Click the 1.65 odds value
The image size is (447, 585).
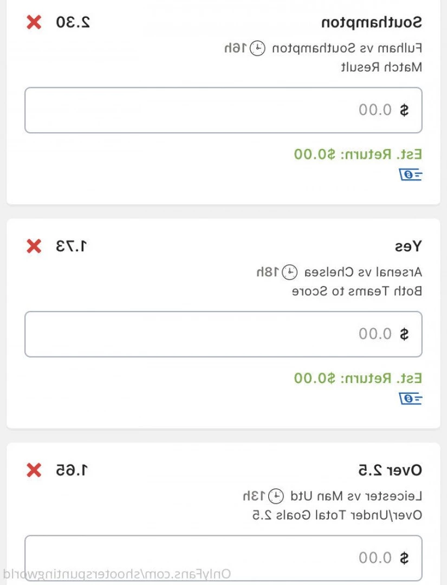(72, 470)
